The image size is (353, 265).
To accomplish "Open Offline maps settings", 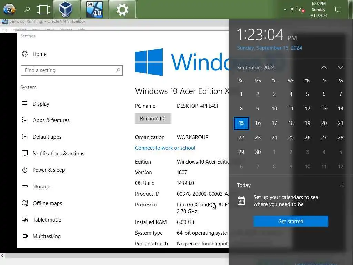I will [x=42, y=203].
